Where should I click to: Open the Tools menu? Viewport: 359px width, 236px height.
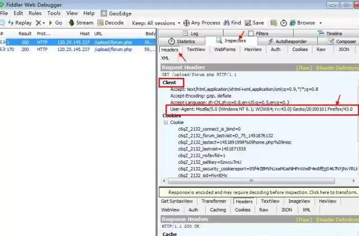[54, 13]
